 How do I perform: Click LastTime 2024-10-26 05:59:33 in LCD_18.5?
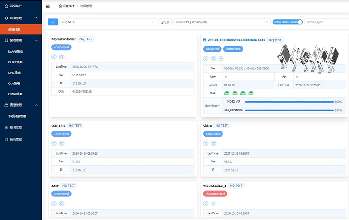pos(85,153)
